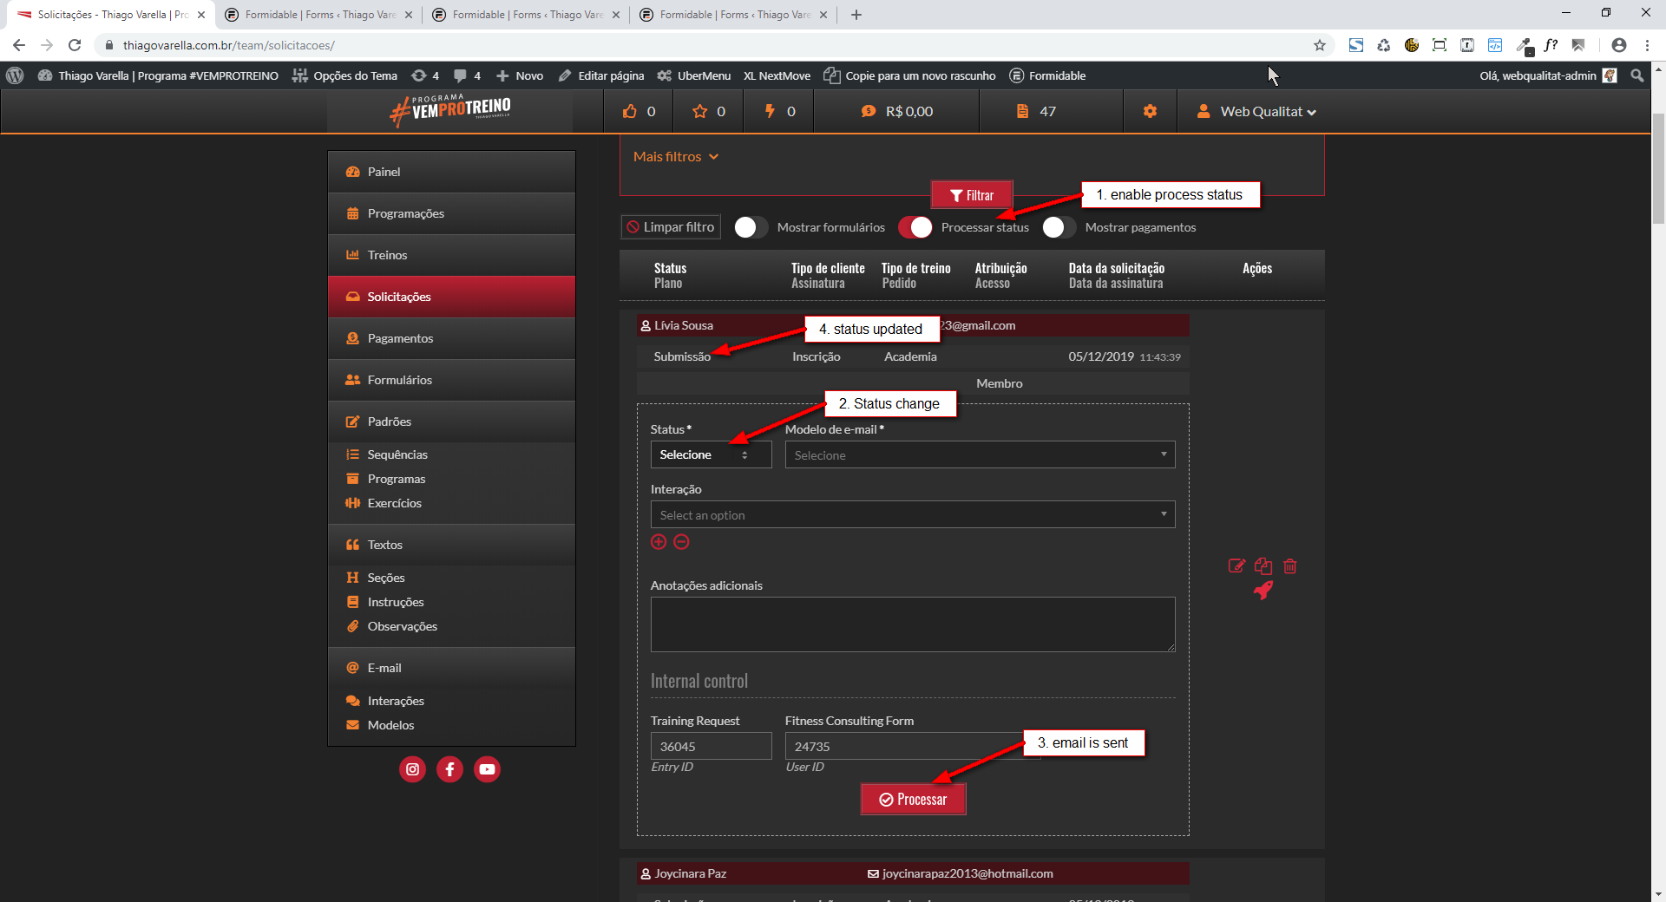Disable the Processar status toggle
Image resolution: width=1666 pixels, height=902 pixels.
tap(915, 227)
